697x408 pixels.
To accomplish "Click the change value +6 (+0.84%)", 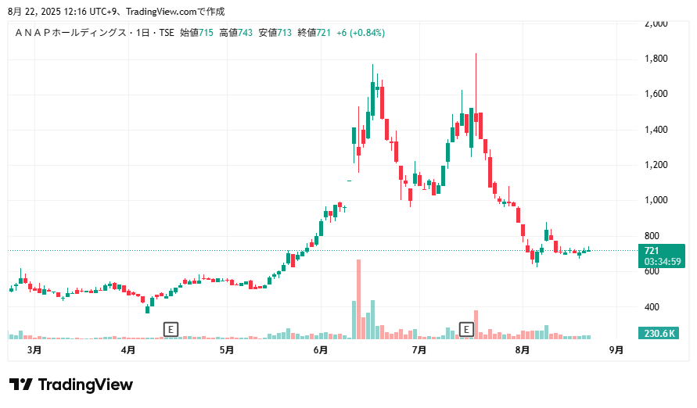I will tap(361, 33).
